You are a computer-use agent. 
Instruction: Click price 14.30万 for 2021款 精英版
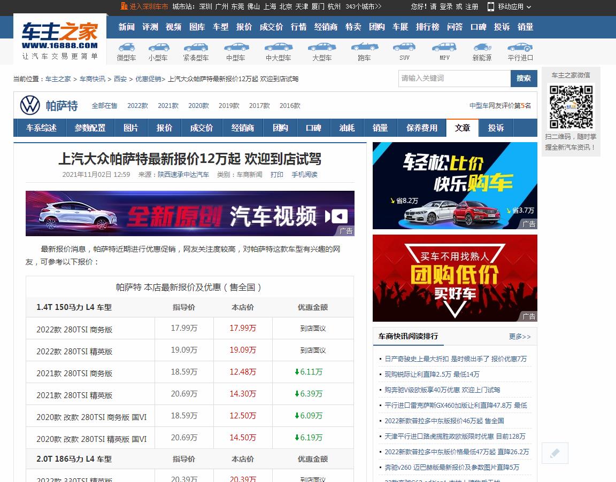click(243, 394)
